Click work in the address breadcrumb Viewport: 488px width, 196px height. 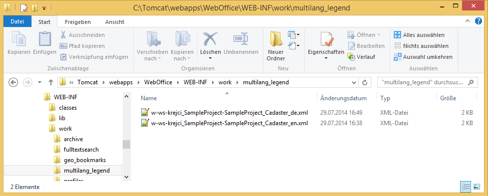click(x=225, y=82)
